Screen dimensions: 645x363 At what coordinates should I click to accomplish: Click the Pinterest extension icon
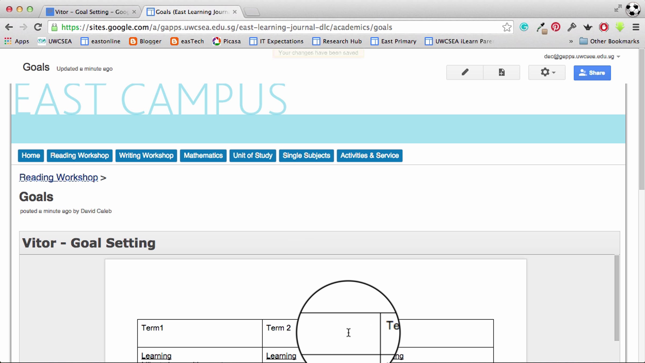coord(556,27)
